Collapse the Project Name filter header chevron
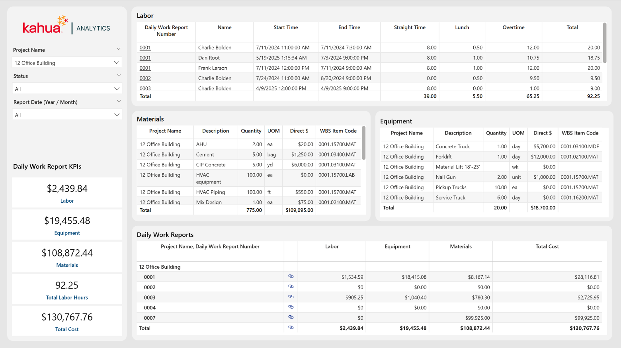This screenshot has height=348, width=621. tap(119, 49)
